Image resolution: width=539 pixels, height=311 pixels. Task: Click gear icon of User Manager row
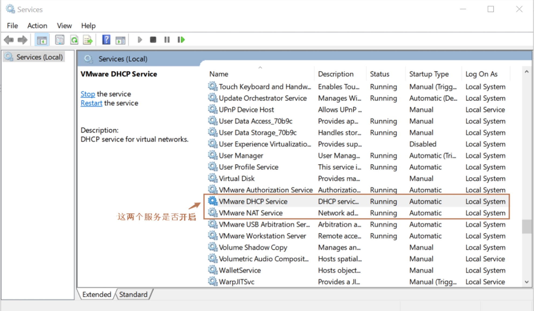(213, 155)
